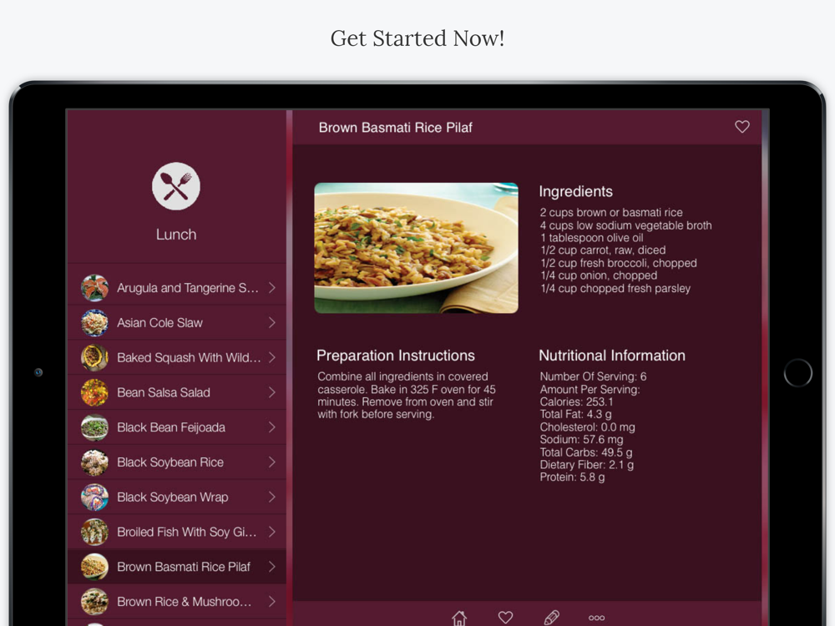Click the Lunch fork and spoon icon

point(176,186)
